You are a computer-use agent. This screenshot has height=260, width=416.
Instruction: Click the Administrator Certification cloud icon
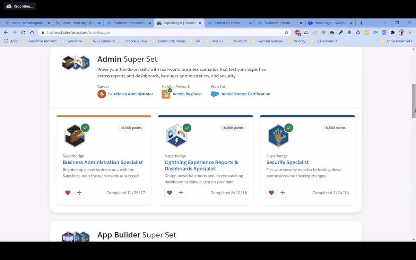[x=215, y=94]
